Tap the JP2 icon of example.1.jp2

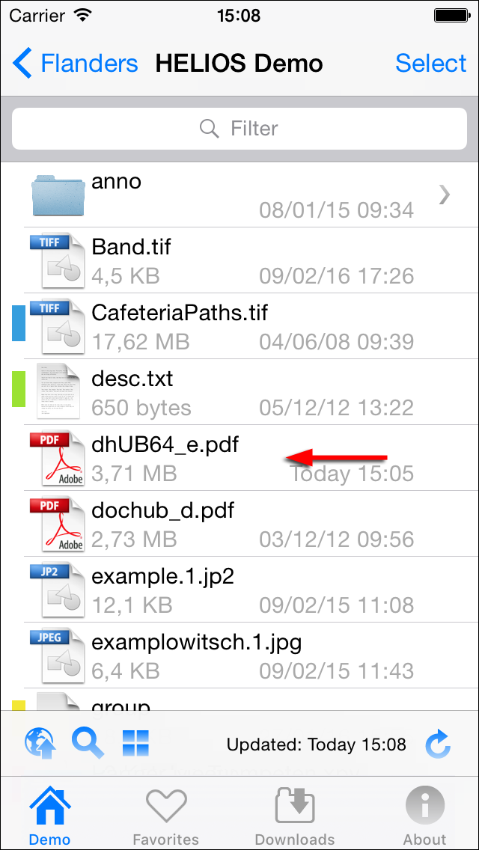tap(57, 590)
